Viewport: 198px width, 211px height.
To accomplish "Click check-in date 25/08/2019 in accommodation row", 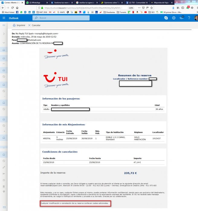I will [72, 138].
